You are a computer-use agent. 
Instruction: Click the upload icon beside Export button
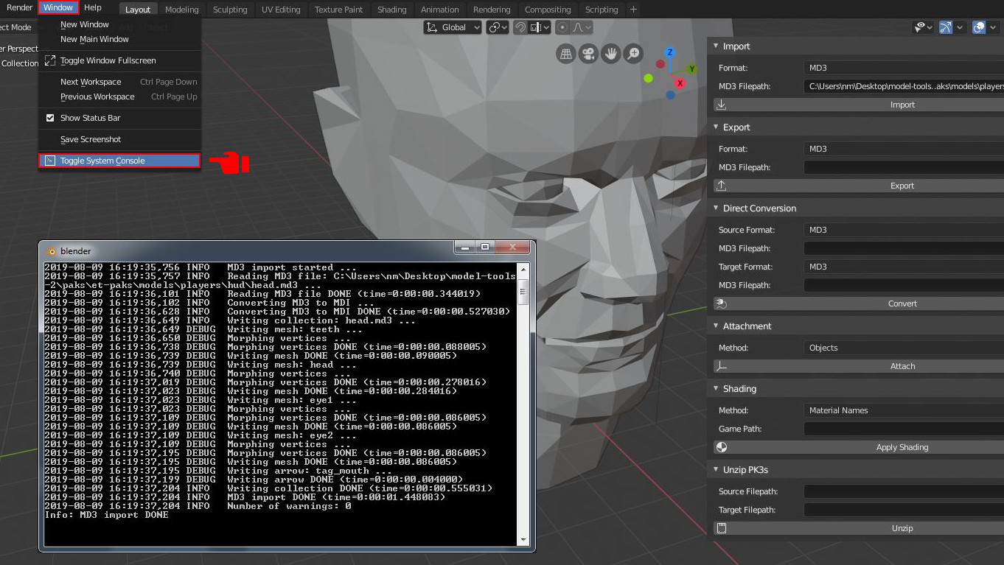pos(719,185)
